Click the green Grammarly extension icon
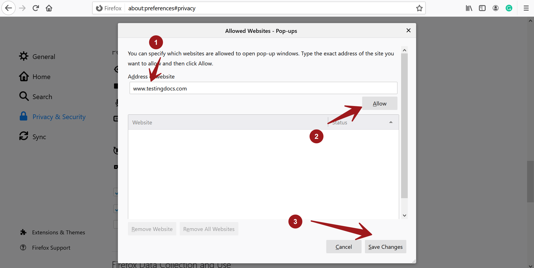The image size is (534, 268). (x=509, y=8)
